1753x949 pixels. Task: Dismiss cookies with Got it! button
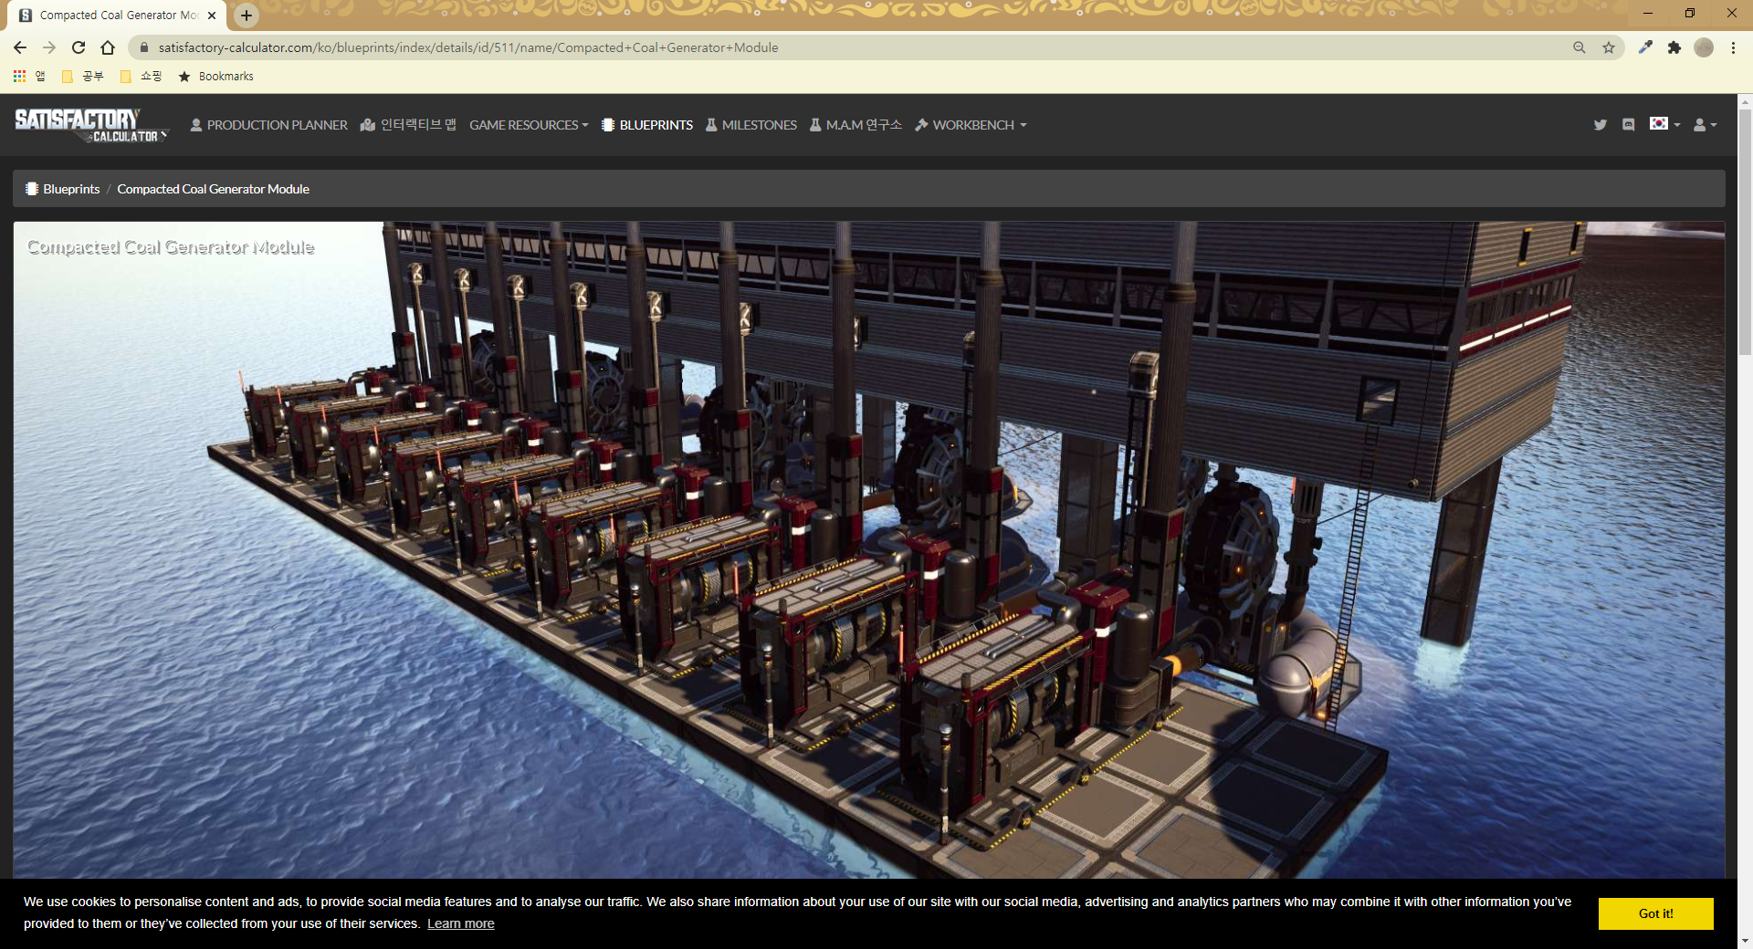coord(1655,913)
